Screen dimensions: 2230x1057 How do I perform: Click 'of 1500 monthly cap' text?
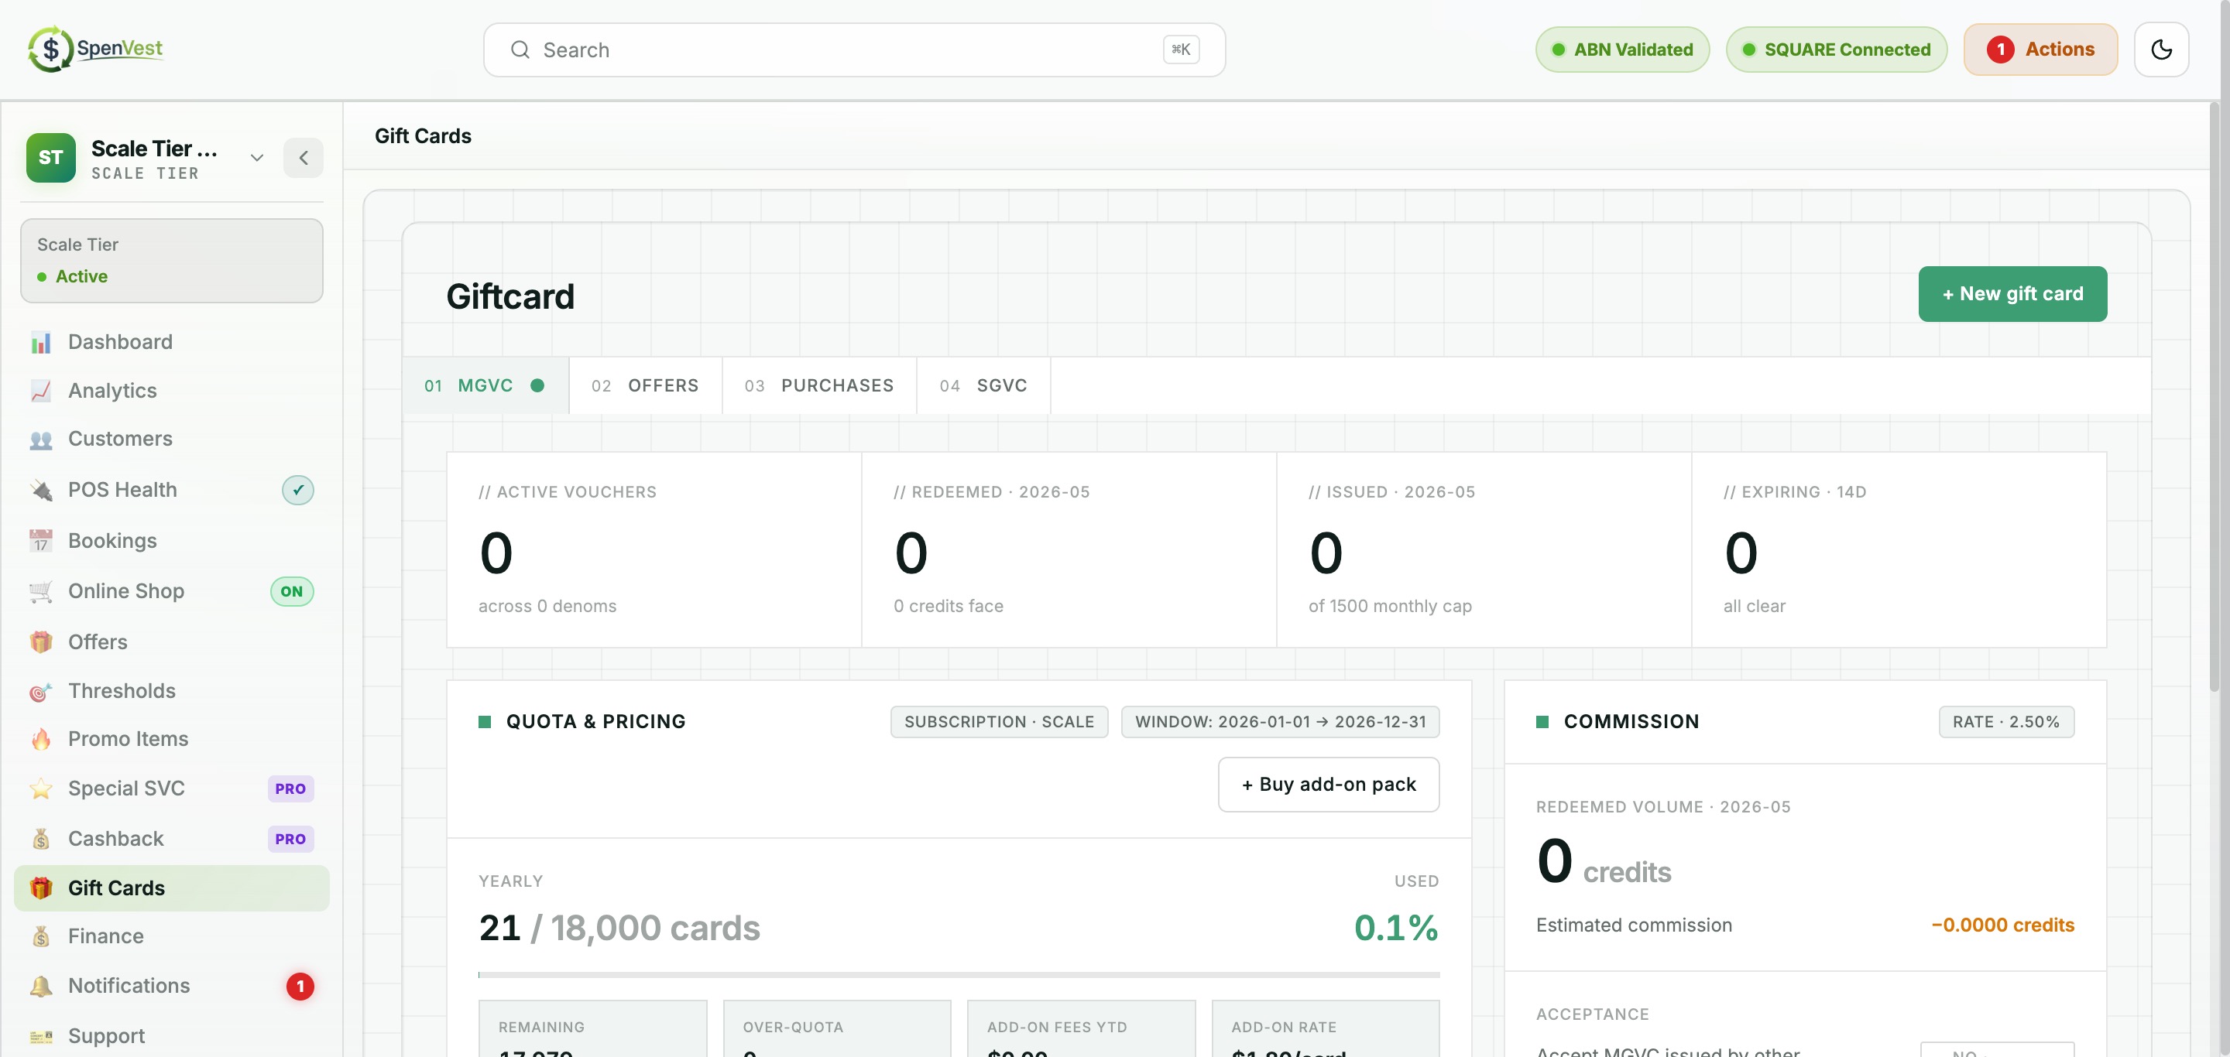pos(1389,607)
